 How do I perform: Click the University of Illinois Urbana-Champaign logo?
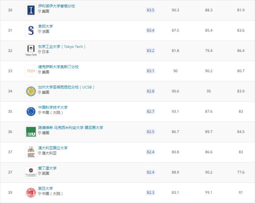[31, 10]
